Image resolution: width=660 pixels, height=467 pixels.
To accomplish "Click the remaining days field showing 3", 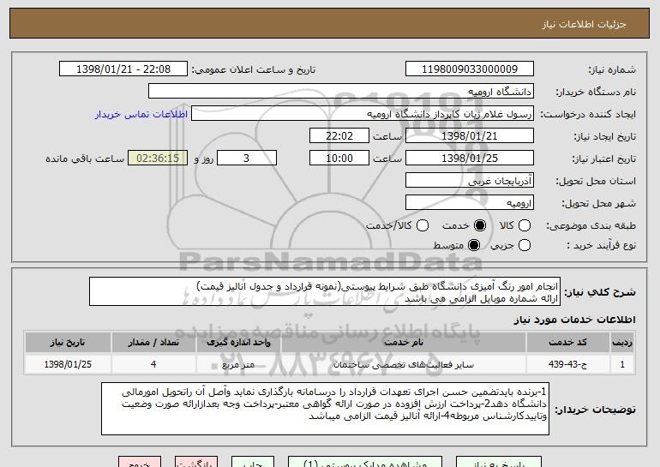I will pyautogui.click(x=247, y=159).
